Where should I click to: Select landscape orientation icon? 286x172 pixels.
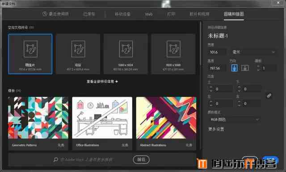coord(245,68)
